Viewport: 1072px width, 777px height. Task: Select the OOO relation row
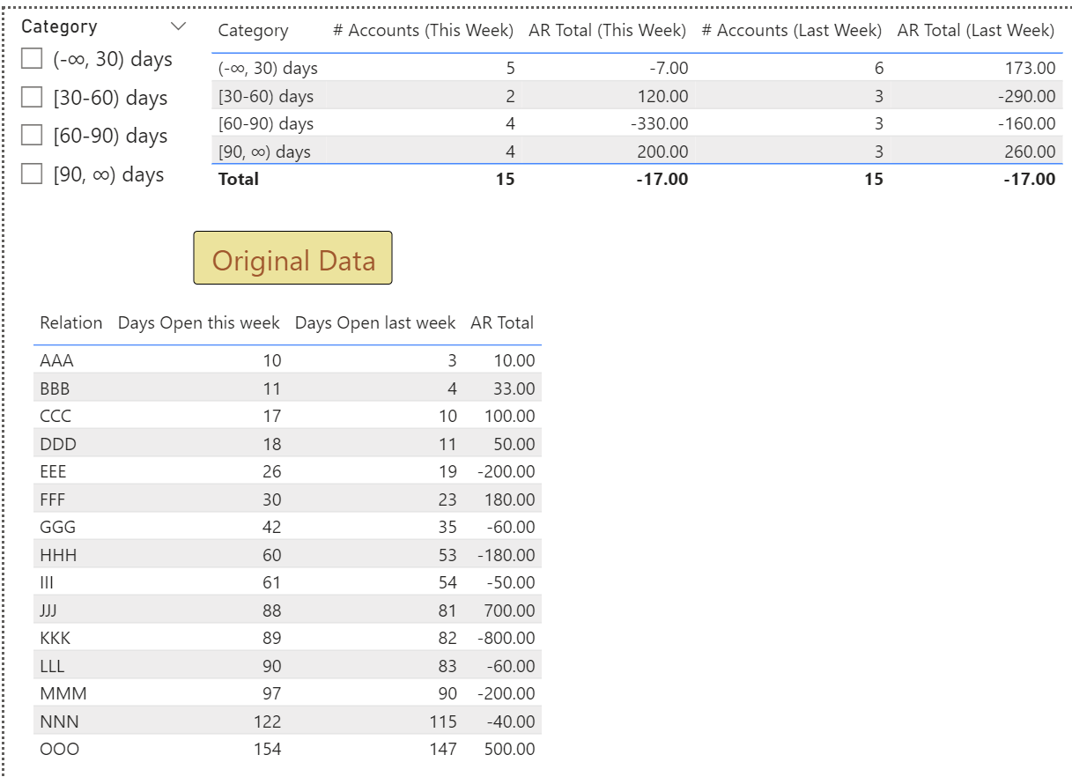(288, 749)
